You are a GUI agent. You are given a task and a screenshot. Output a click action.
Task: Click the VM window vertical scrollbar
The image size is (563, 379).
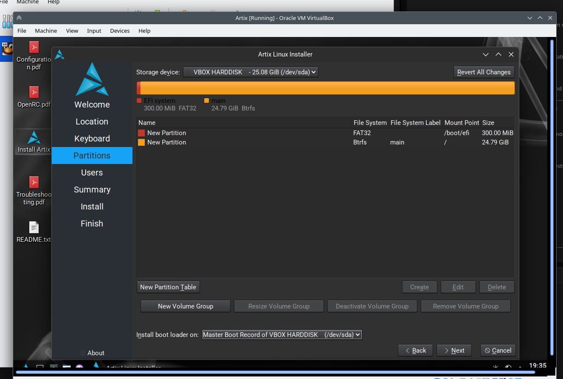pos(552,198)
